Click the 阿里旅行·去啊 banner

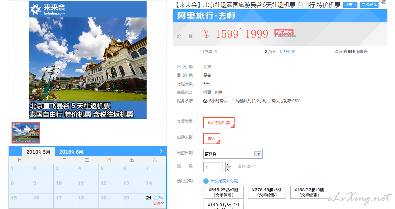coord(280,16)
